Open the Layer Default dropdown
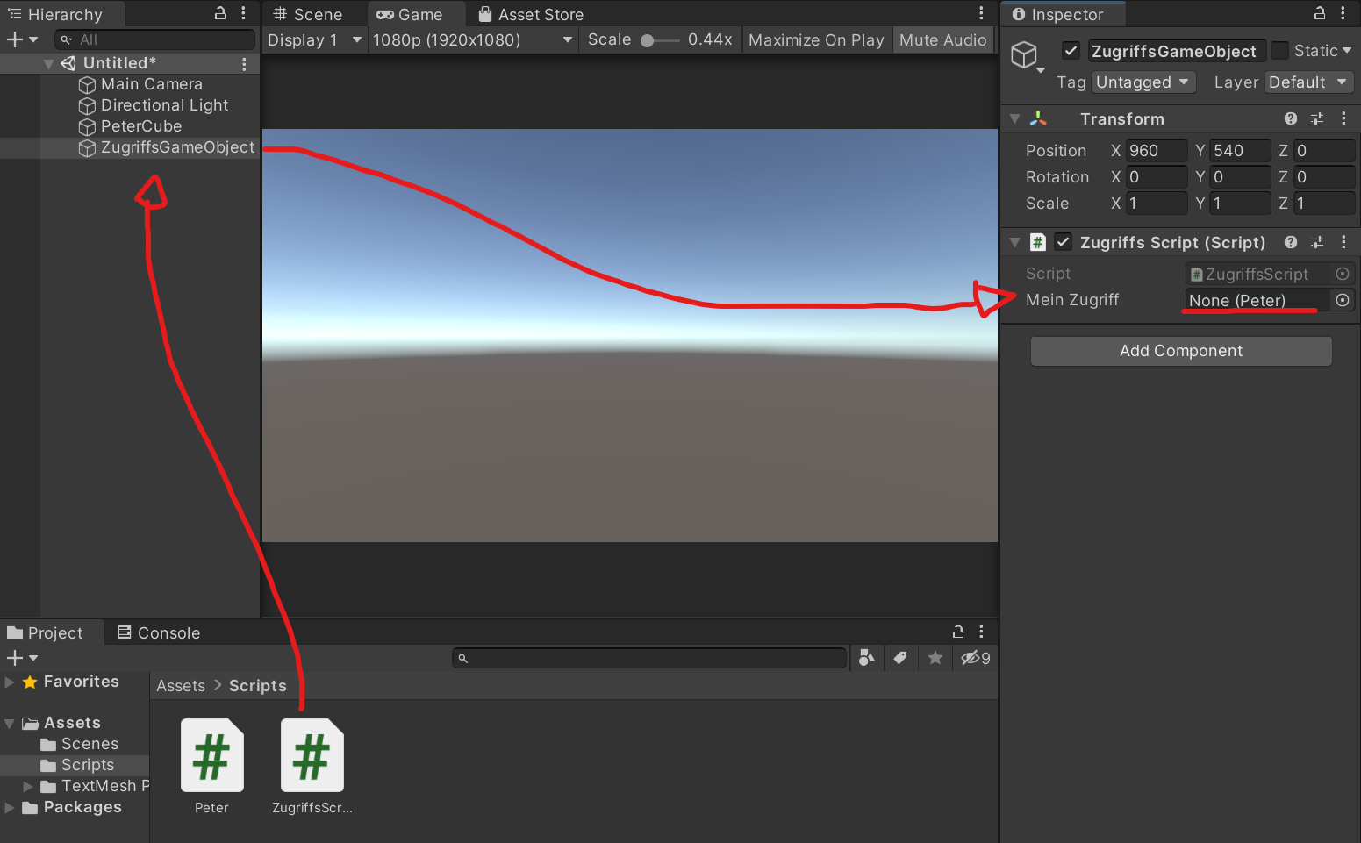The width and height of the screenshot is (1361, 843). 1308,82
